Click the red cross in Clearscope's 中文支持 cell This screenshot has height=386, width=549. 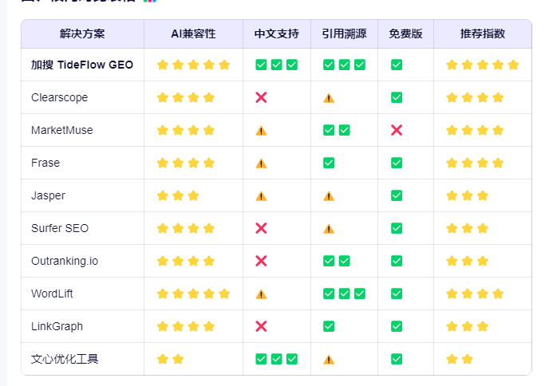261,97
